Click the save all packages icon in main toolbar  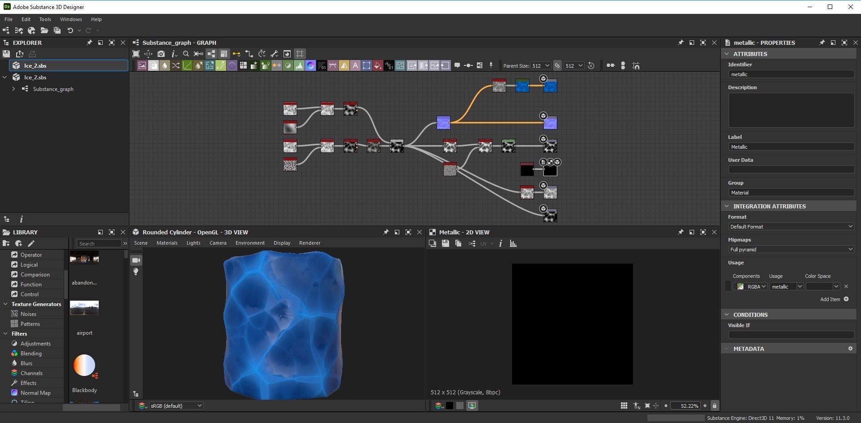[57, 30]
